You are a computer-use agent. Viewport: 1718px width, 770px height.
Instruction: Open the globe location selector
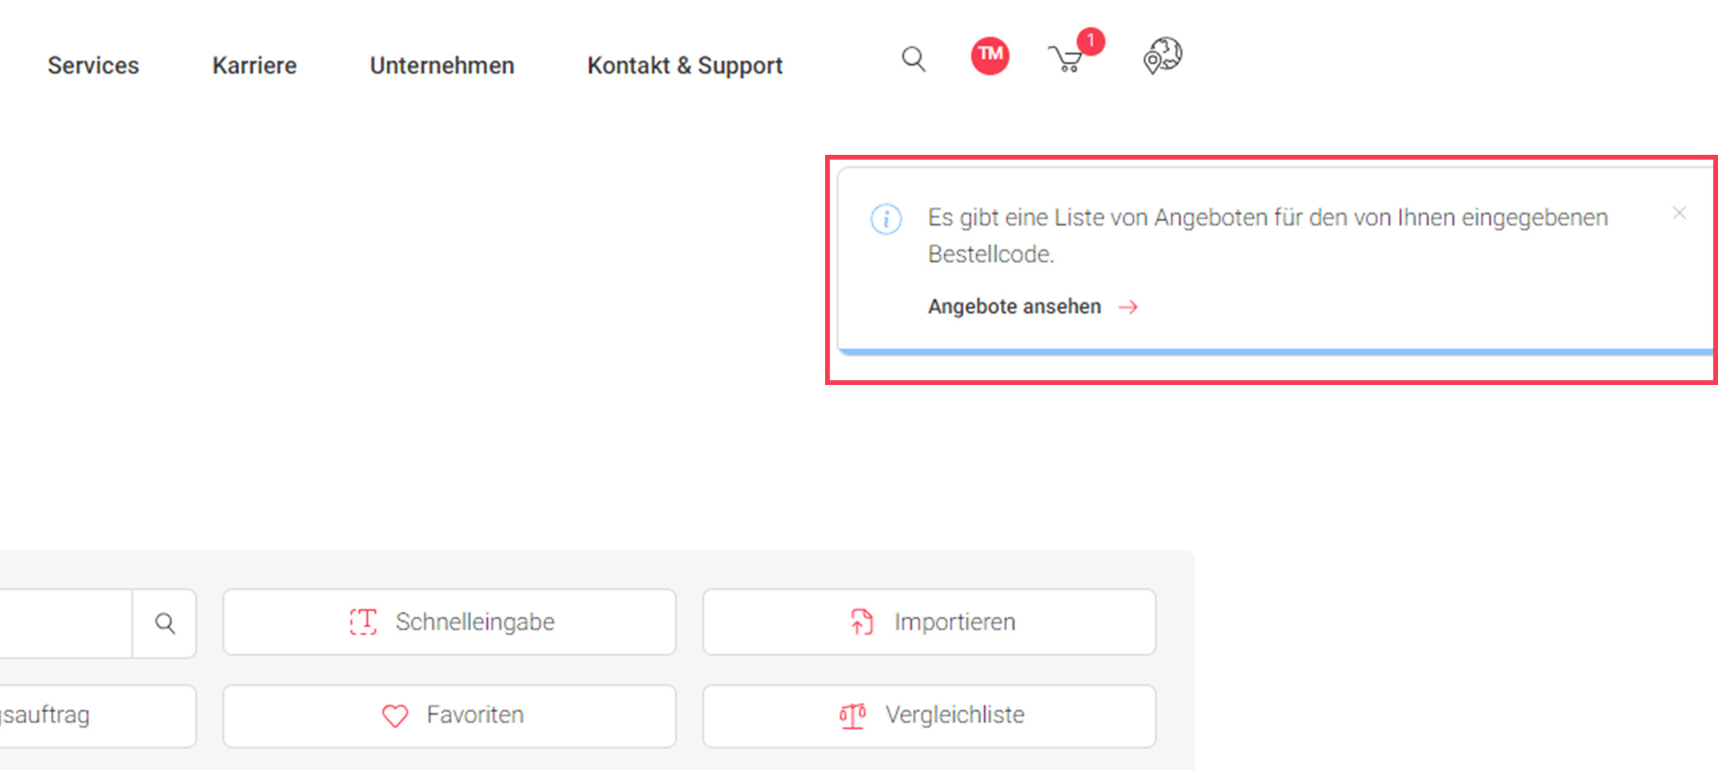coord(1162,56)
